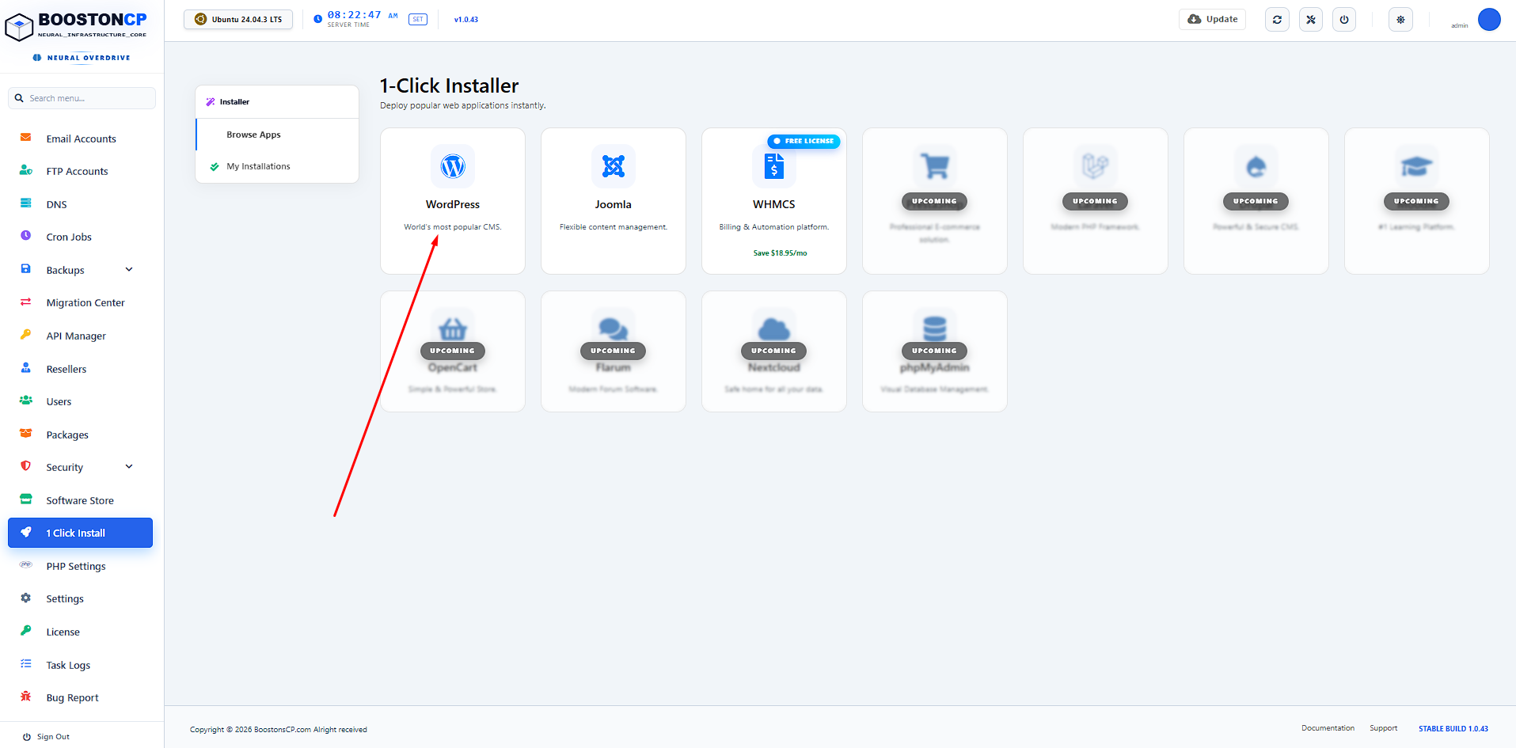Click STABLE BUILD 1.0.43 link
The image size is (1516, 748).
[1453, 729]
